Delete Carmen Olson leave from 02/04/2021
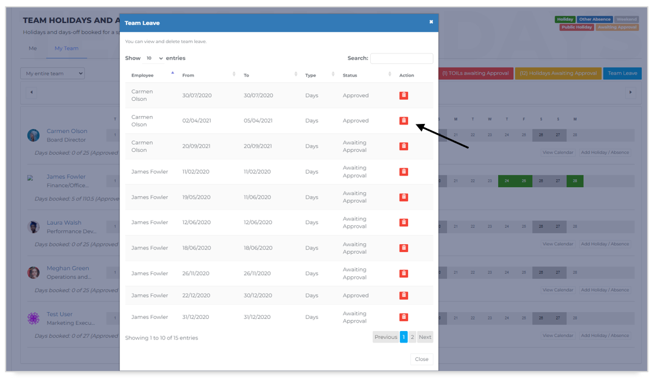 [x=404, y=120]
